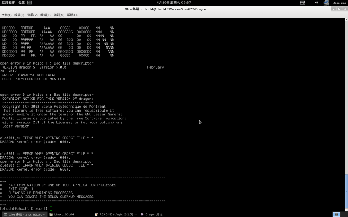Click the Dragon properties diamond icon
Screen dimensions: 348x217
(x=142, y=214)
